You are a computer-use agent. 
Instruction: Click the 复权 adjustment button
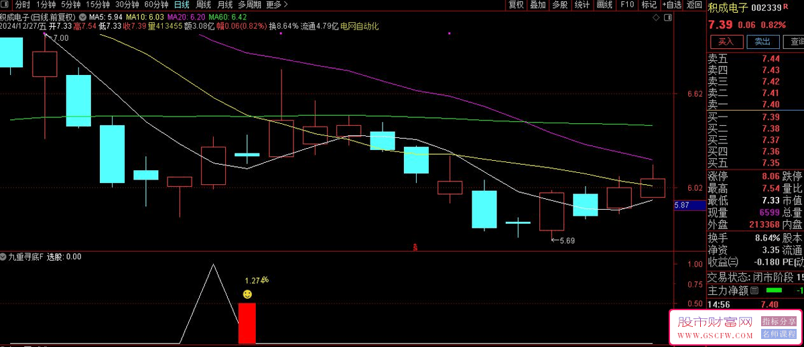point(516,4)
